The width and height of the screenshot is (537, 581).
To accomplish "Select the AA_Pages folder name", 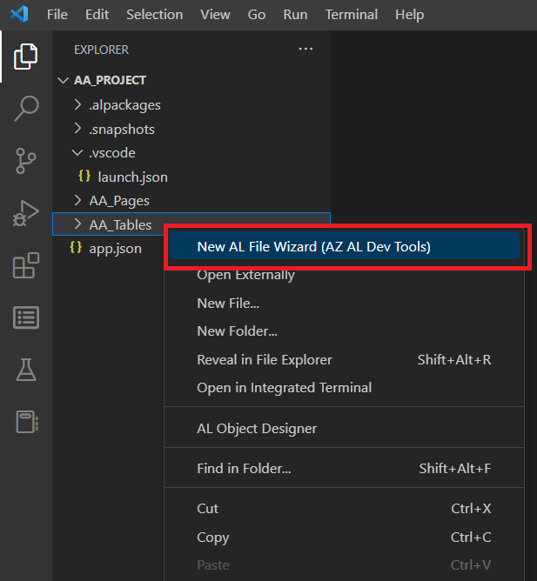I will [119, 201].
